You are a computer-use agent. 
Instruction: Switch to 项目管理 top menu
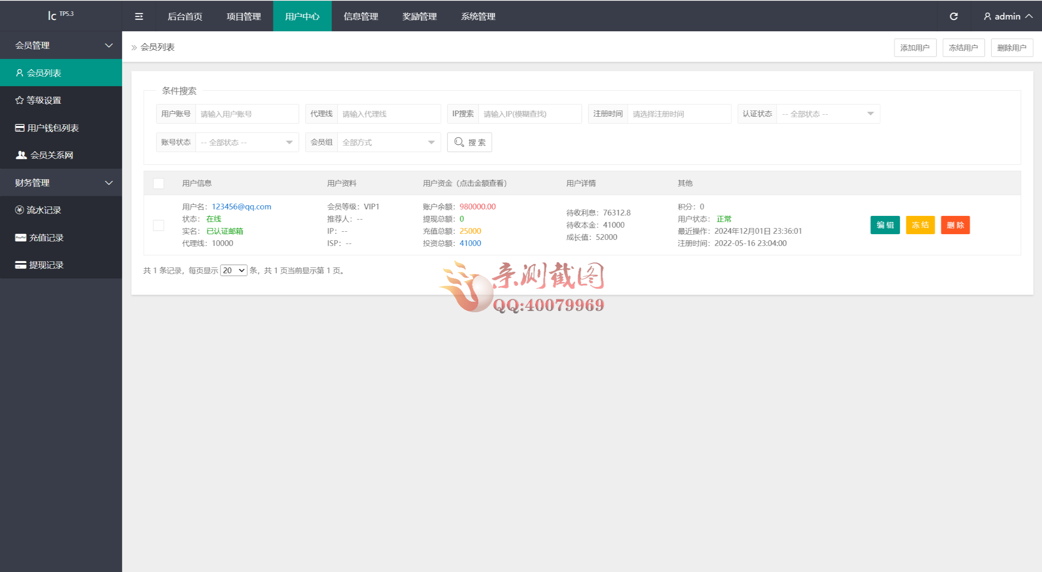[243, 16]
